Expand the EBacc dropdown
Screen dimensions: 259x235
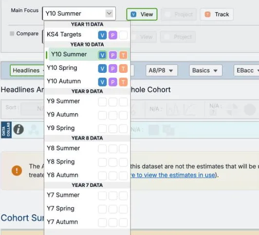point(247,70)
